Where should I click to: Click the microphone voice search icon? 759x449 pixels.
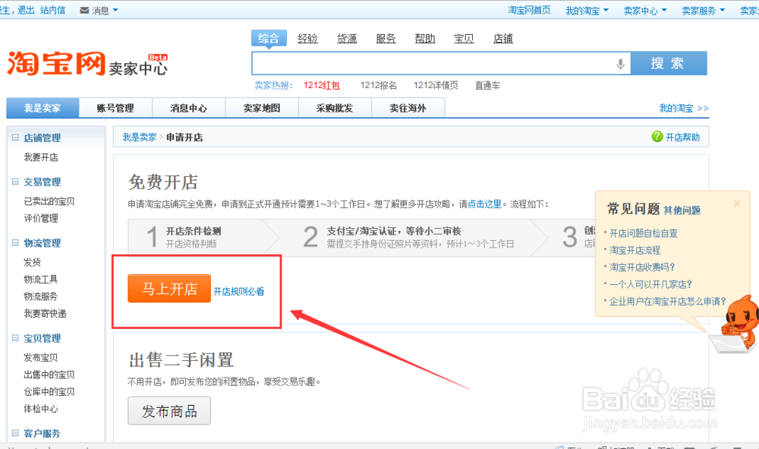620,64
